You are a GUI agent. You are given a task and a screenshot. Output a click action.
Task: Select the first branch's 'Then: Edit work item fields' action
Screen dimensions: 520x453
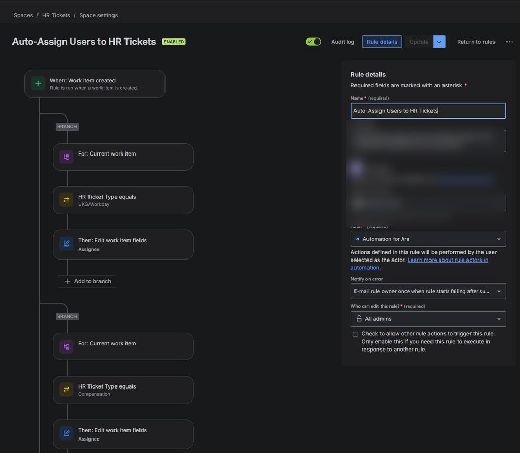pos(123,244)
